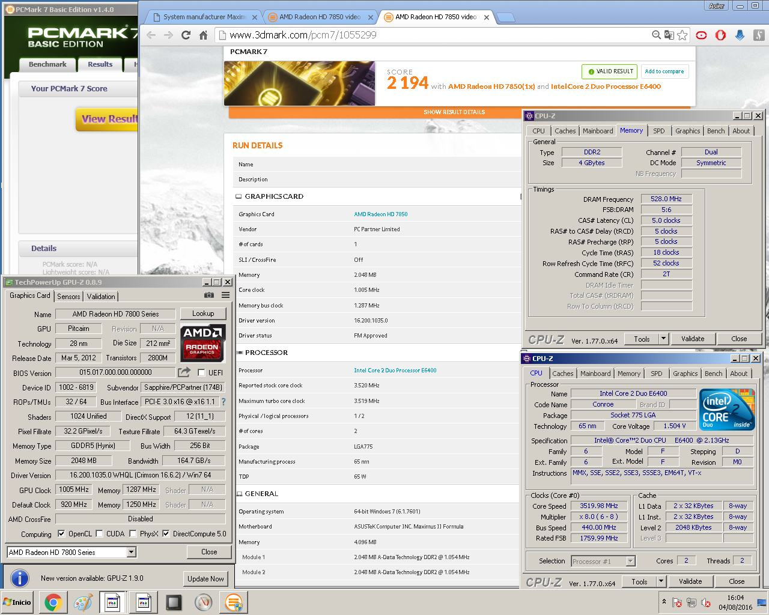Click the Action Center flag tray icon
The width and height of the screenshot is (769, 615).
(x=677, y=602)
